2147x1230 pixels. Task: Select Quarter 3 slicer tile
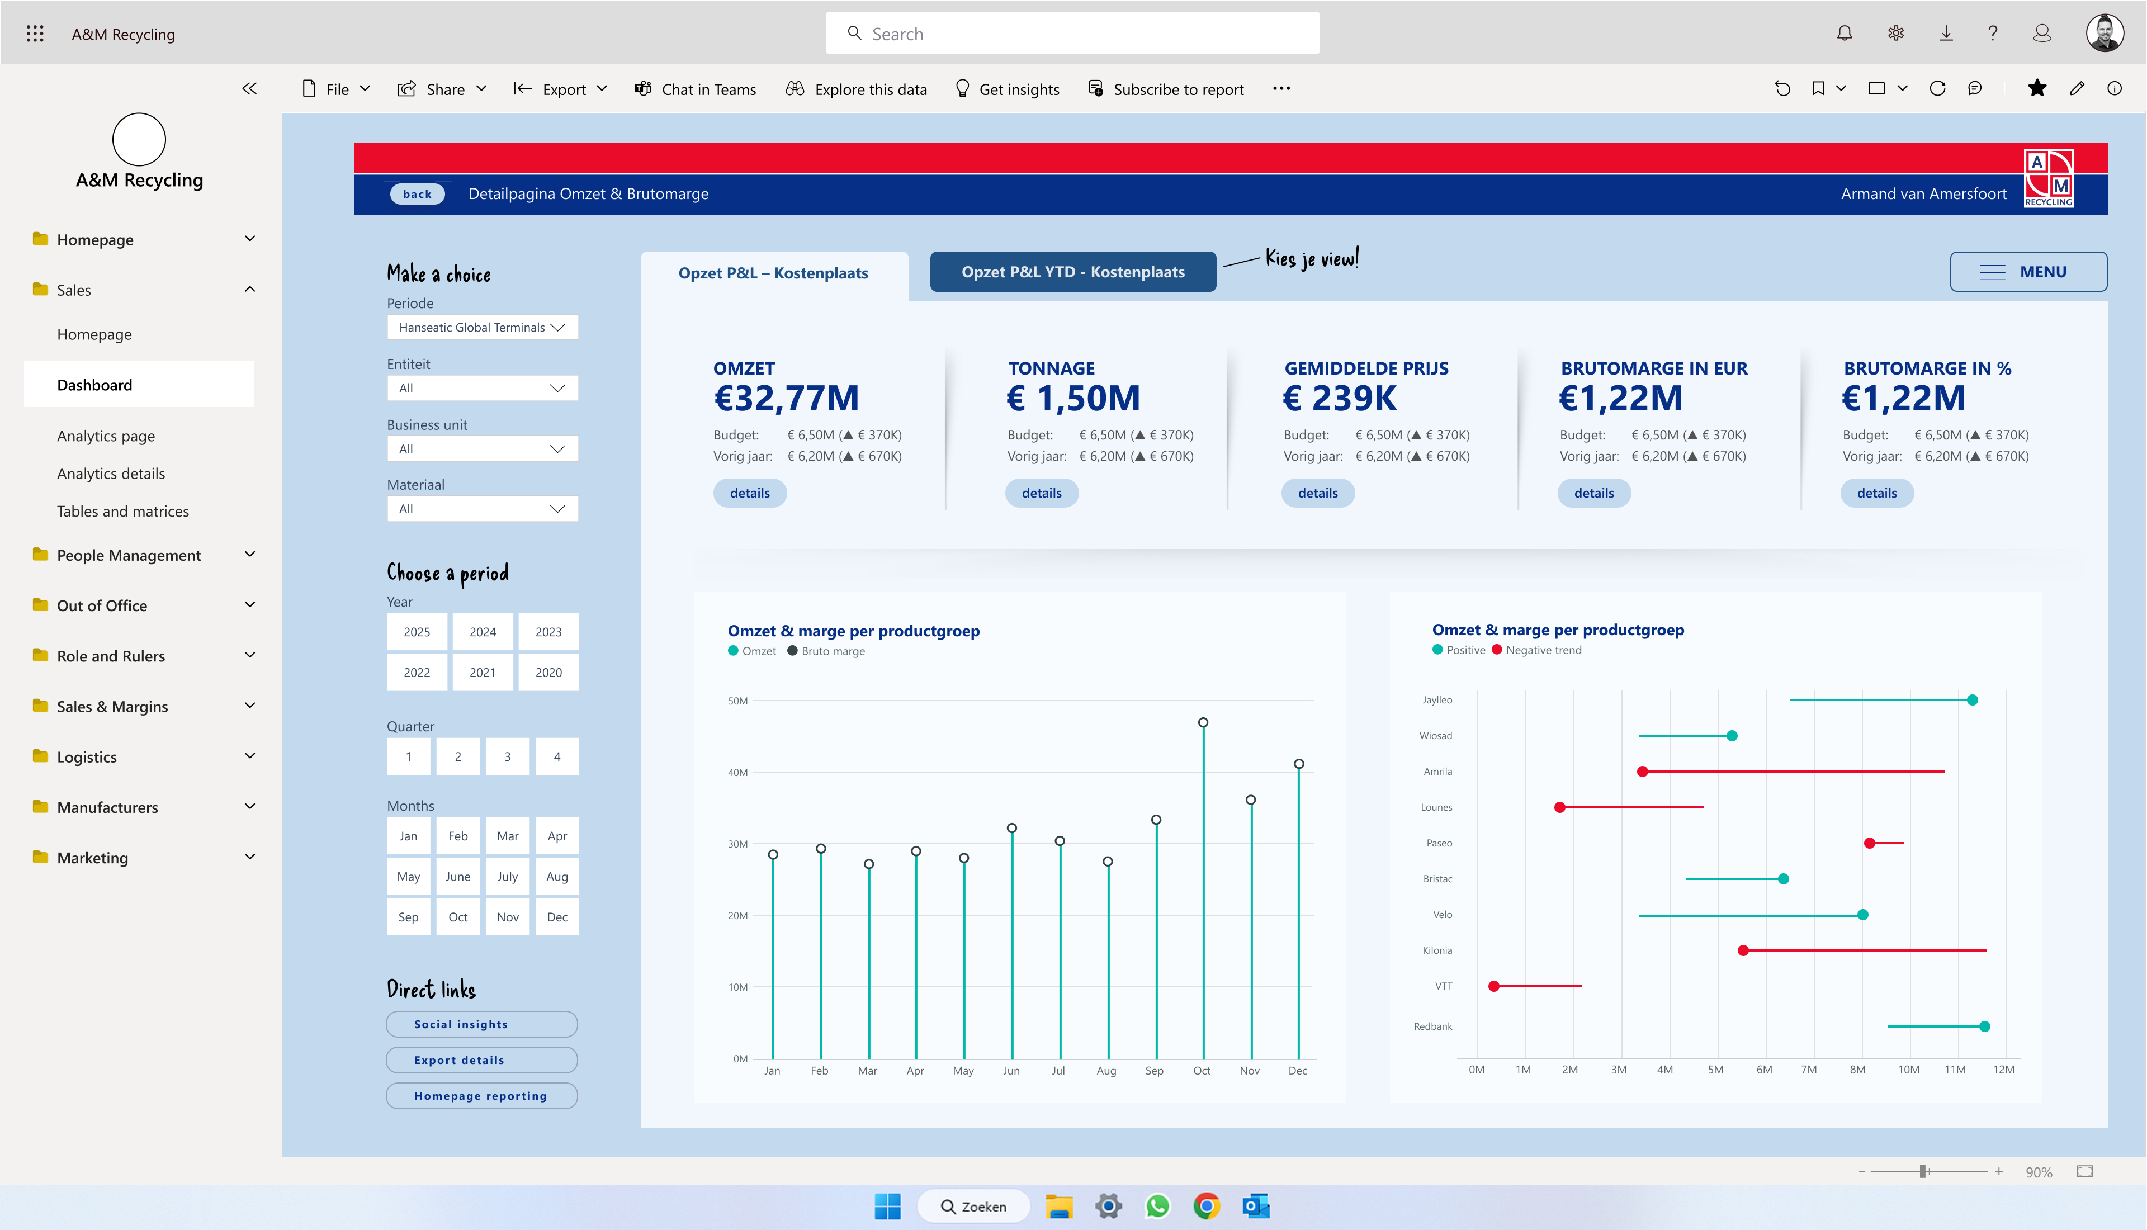(508, 756)
